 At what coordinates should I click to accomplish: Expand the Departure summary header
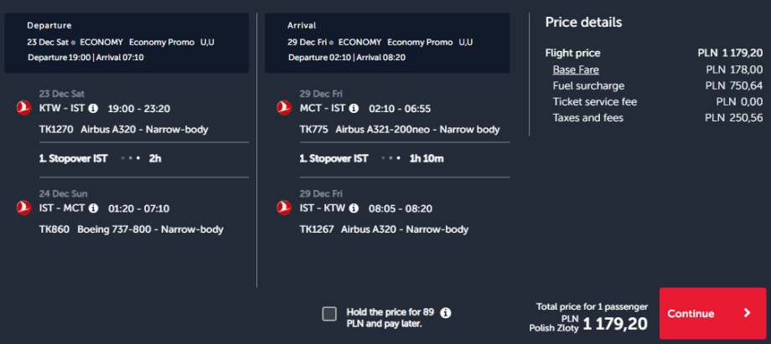127,42
